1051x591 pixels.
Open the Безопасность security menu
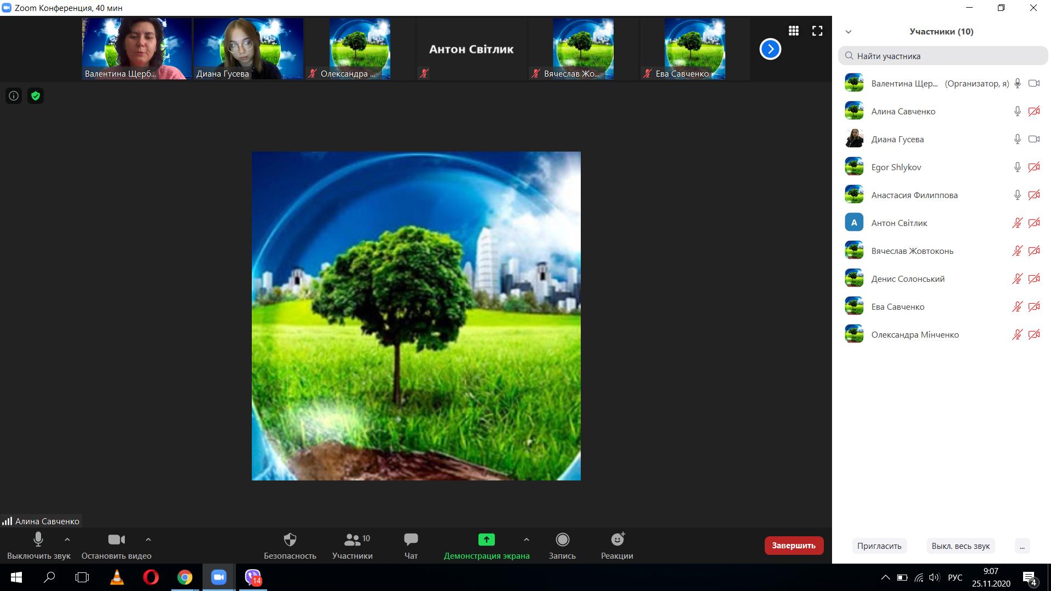click(x=290, y=544)
